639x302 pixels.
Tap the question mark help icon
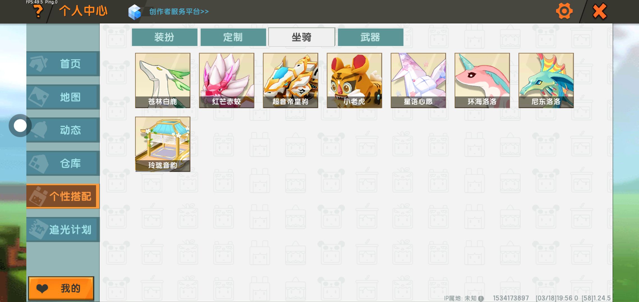38,11
